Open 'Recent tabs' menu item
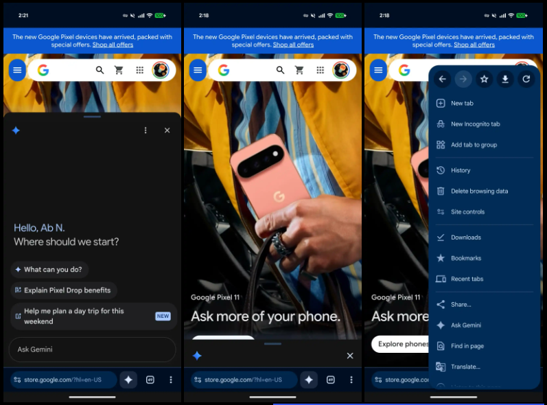Image resolution: width=547 pixels, height=405 pixels. click(x=485, y=279)
